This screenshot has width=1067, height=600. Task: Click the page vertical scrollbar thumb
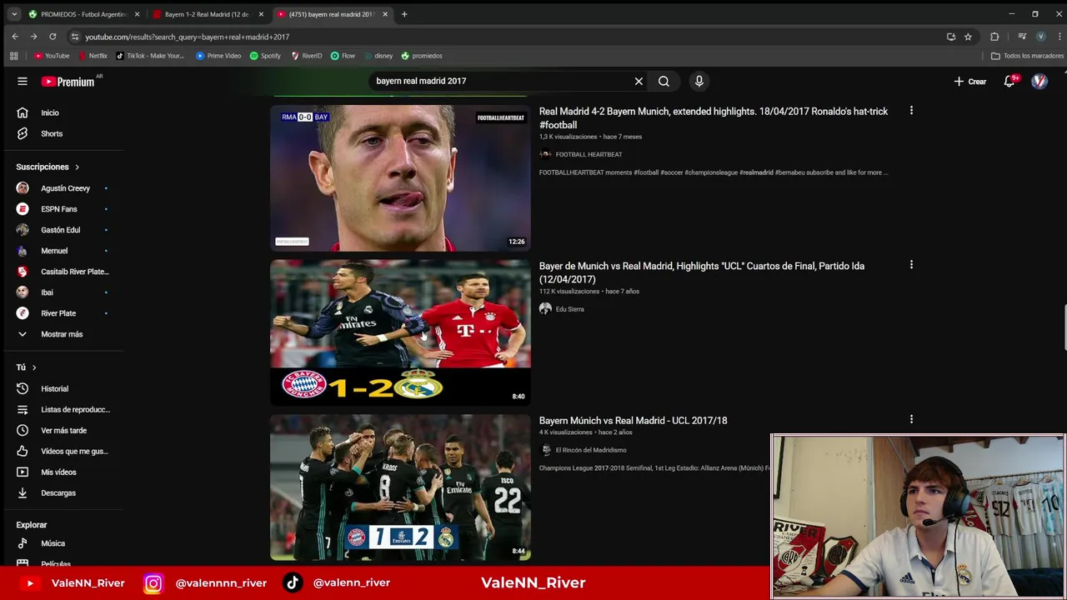pyautogui.click(x=1064, y=328)
